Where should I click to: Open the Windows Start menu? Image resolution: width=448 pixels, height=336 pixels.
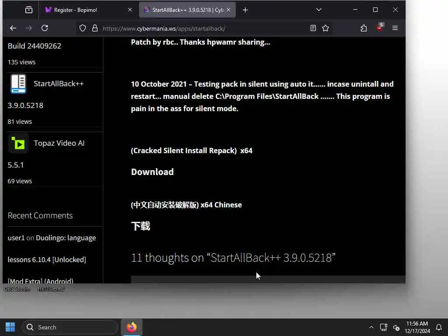(10, 327)
